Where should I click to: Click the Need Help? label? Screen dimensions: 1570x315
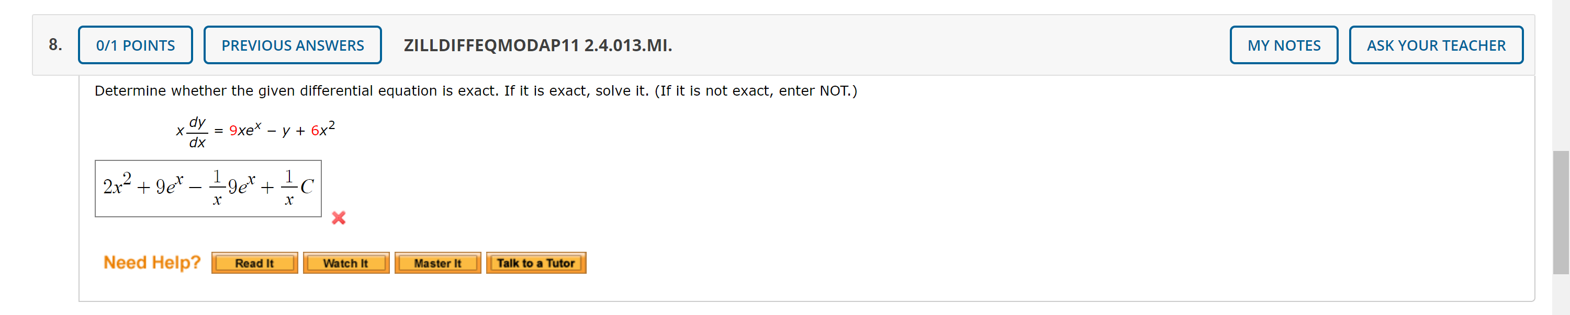[x=151, y=262]
